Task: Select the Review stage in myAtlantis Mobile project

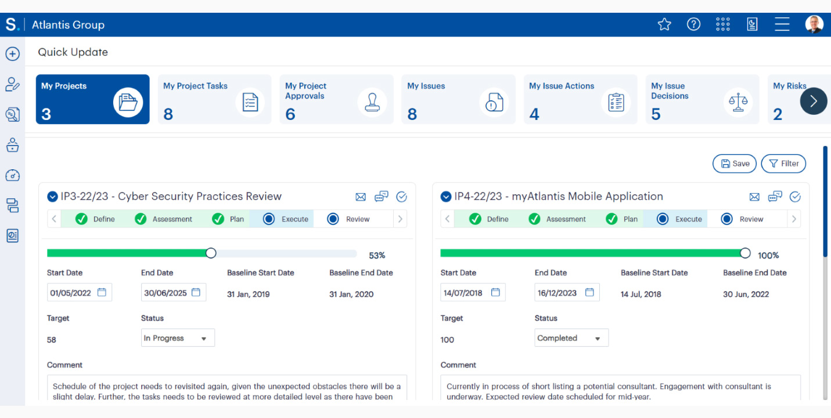Action: (742, 219)
